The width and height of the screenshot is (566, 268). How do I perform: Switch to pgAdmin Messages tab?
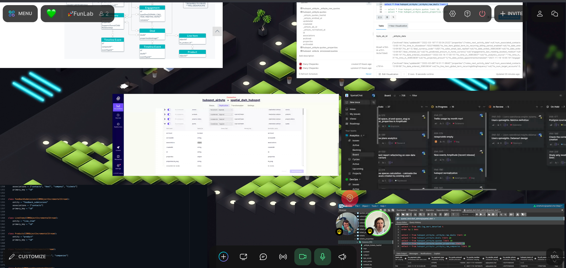pos(413,254)
